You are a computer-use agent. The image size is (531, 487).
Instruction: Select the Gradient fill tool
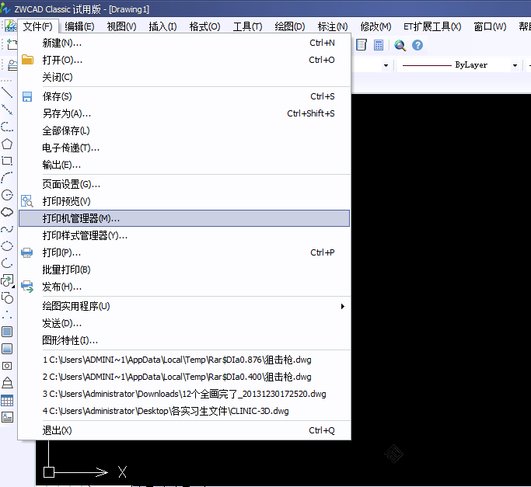click(x=7, y=349)
